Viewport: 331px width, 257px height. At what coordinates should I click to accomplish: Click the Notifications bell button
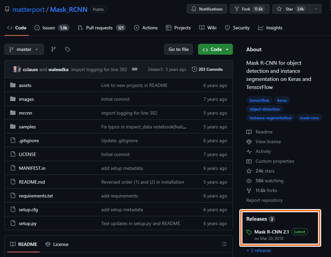click(x=207, y=9)
